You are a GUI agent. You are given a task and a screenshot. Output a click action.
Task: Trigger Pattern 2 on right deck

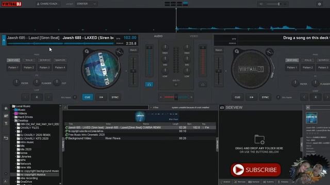click(308, 67)
